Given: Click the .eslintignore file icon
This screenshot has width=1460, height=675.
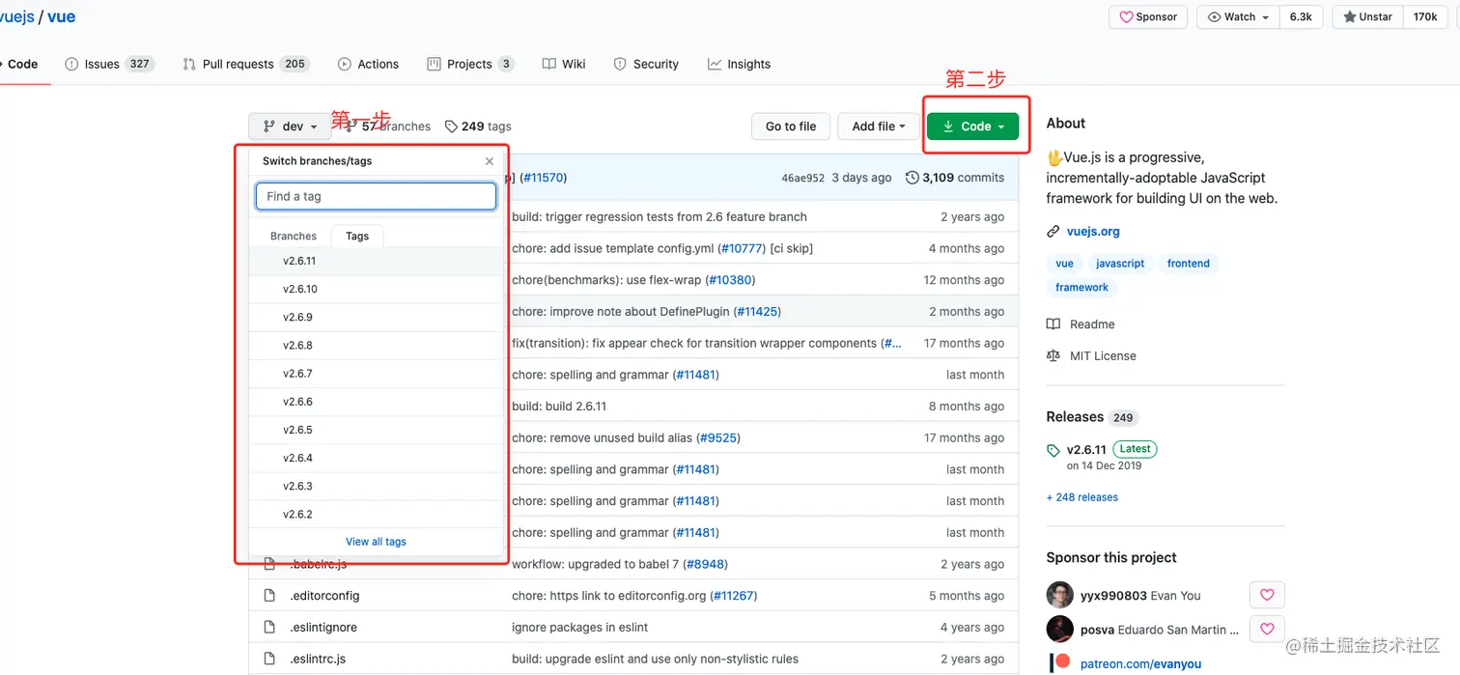Looking at the screenshot, I should click(x=270, y=628).
